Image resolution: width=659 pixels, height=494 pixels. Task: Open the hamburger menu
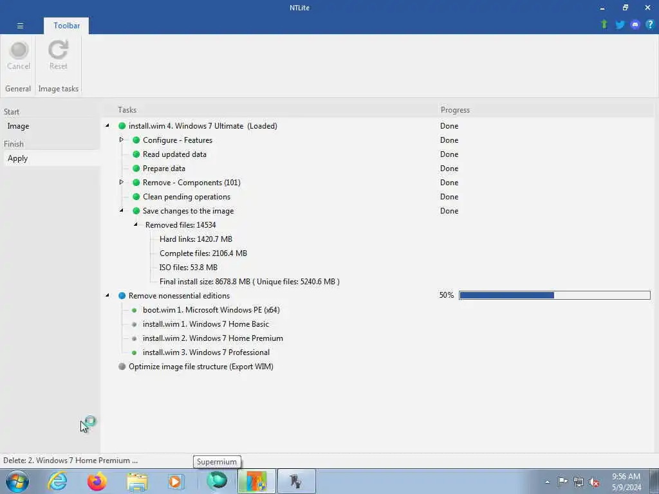click(x=20, y=26)
